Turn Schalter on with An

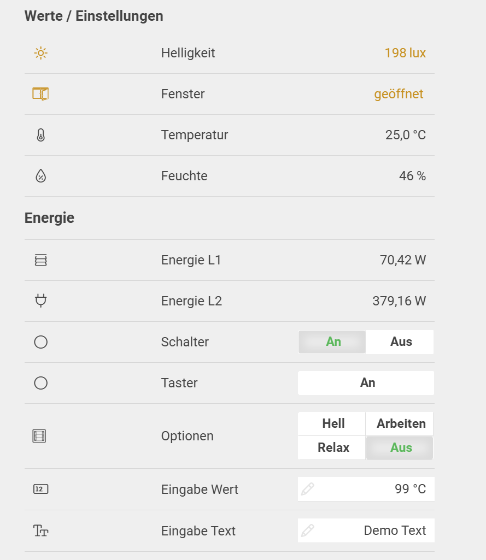coord(332,342)
